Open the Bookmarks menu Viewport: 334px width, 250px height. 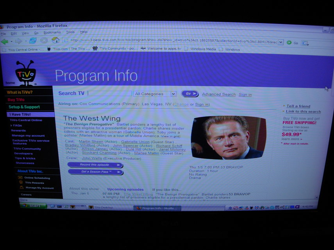coord(52,32)
